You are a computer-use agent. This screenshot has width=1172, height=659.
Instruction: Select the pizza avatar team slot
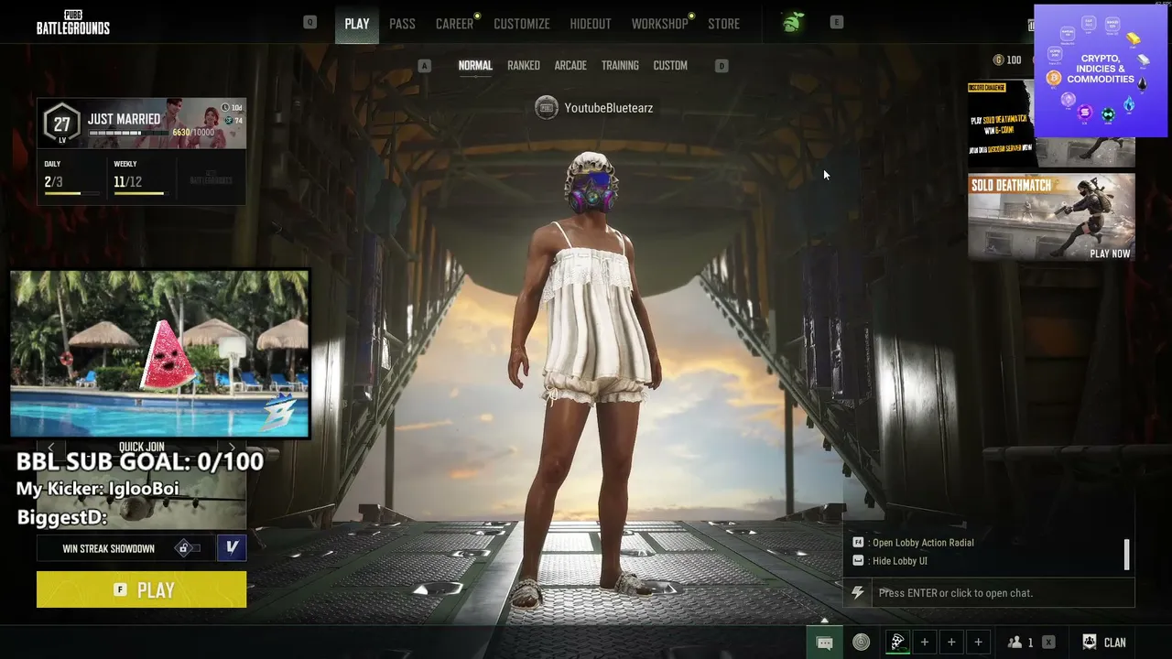point(897,643)
